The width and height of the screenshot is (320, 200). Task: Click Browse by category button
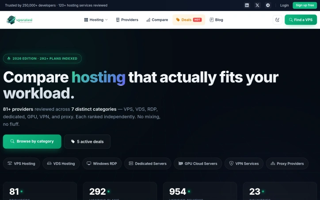[32, 141]
